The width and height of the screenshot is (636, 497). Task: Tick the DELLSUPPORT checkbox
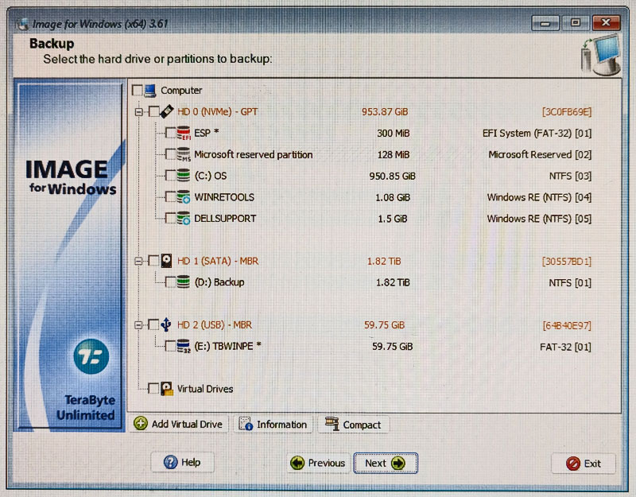click(x=171, y=218)
